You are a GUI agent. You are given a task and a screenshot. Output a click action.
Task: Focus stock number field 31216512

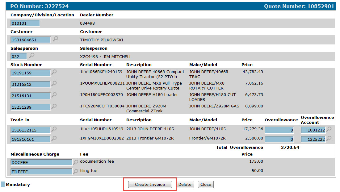[x=31, y=85]
